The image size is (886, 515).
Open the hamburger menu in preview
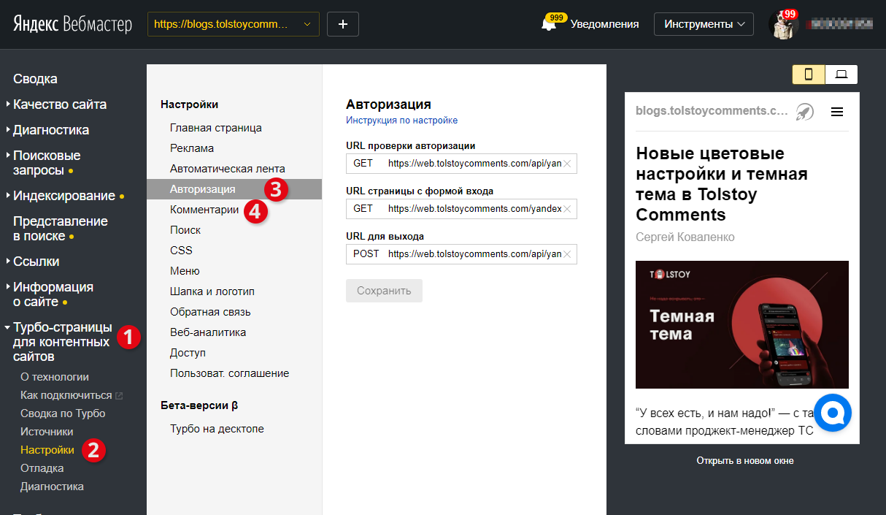pos(837,112)
